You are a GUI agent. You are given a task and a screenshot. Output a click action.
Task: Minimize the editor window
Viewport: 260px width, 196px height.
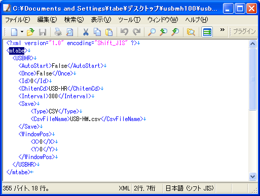point(228,8)
